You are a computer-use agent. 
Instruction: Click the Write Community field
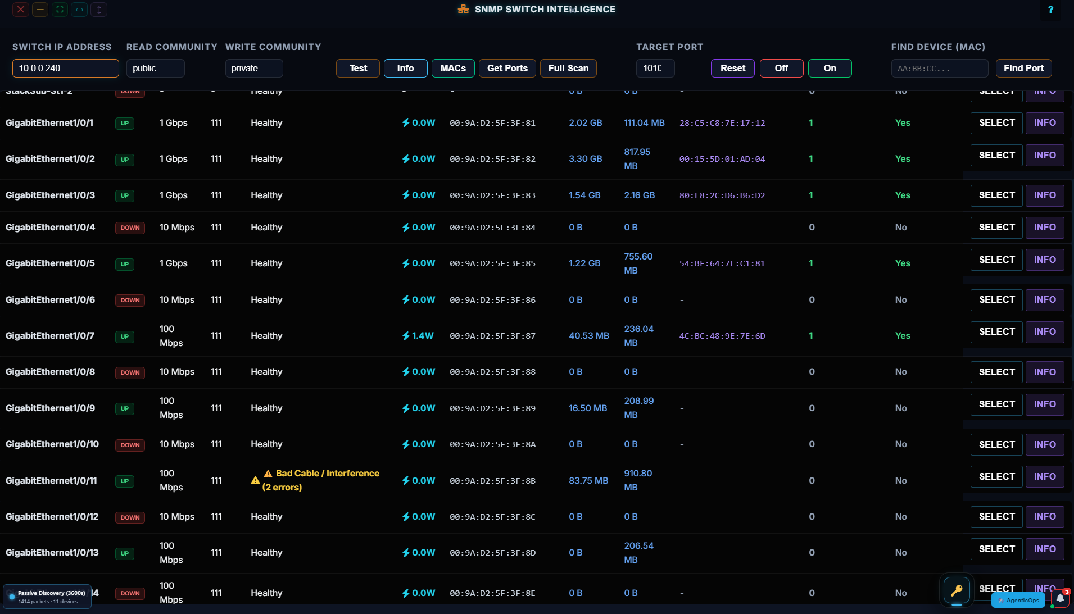pyautogui.click(x=254, y=68)
